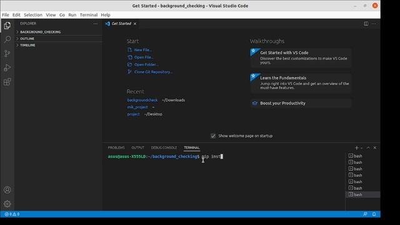Switch to the DEBUG CONSOLE tab
The height and width of the screenshot is (225, 400).
[x=164, y=147]
